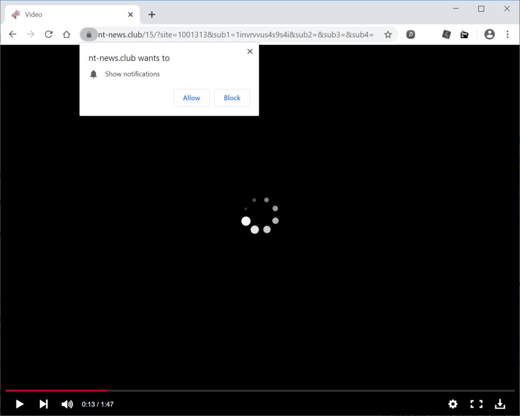Download the video
520x416 pixels.
[x=500, y=404]
